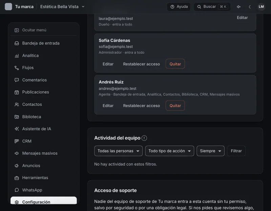Screen dimensions: 271x211
Task: Click the Sofía Cárdenas name heading
Action: 114,40
